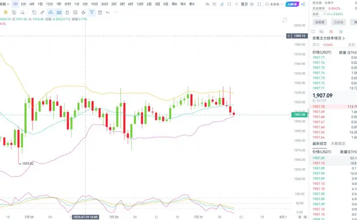357x220 pixels.
Task: Toggle the highlighted magnet snap tool
Action: (x=59, y=12)
